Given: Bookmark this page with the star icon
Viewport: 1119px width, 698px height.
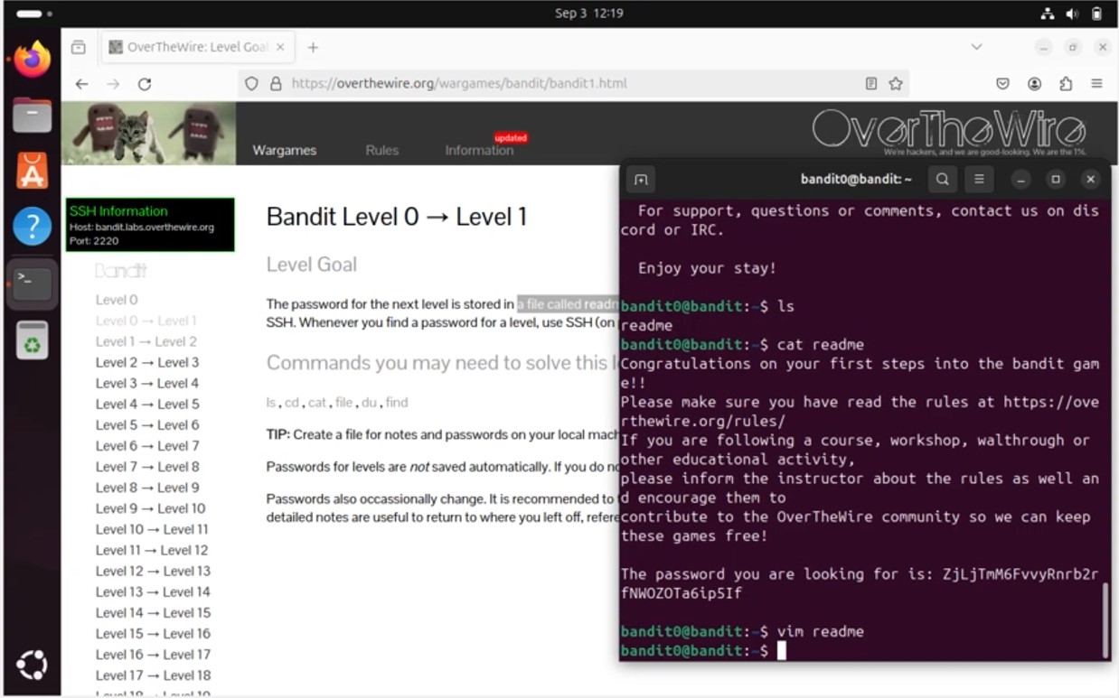Looking at the screenshot, I should coord(896,84).
